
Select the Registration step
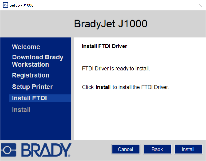[x=30, y=75]
